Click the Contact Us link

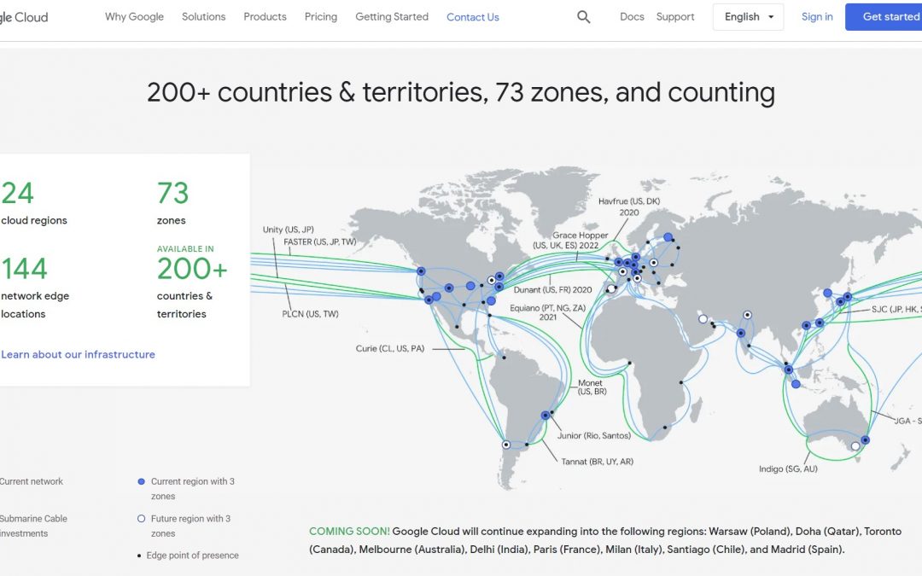[x=473, y=18]
